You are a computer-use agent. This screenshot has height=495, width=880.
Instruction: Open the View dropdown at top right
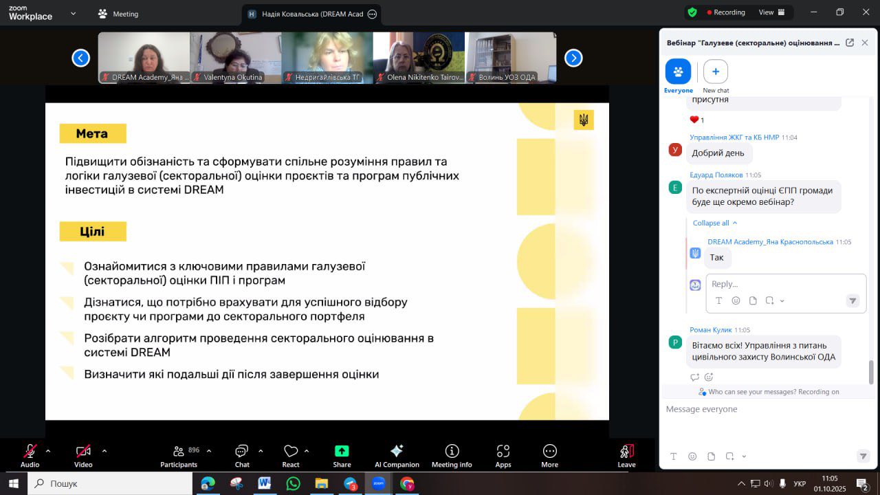[770, 12]
